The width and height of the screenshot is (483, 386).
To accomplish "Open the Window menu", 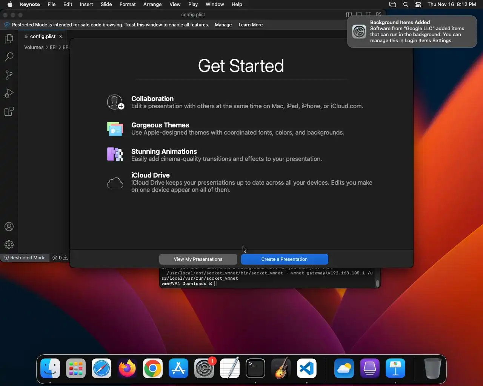I will pos(215,5).
